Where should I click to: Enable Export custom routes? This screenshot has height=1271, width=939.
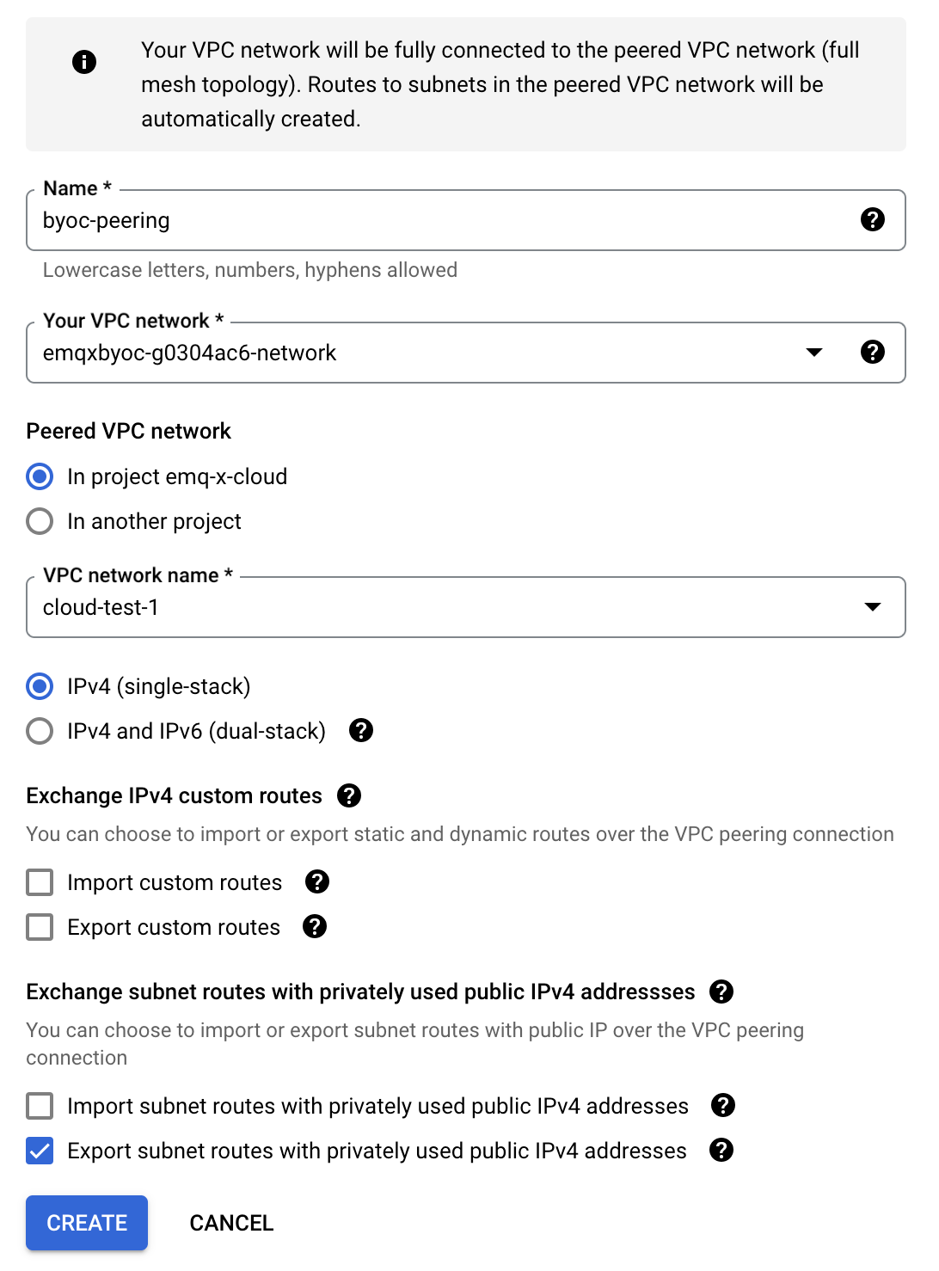(40, 926)
